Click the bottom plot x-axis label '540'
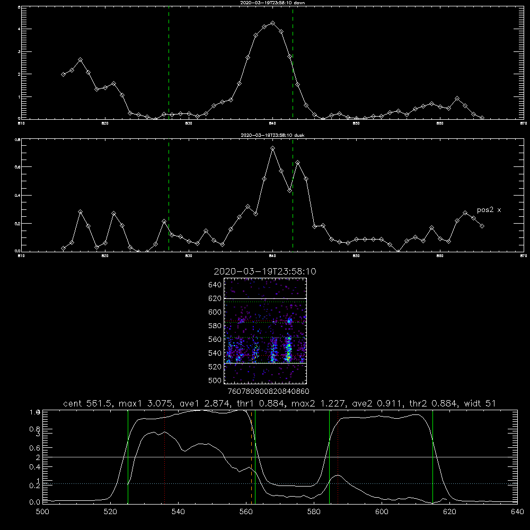530x530 pixels. 178,512
